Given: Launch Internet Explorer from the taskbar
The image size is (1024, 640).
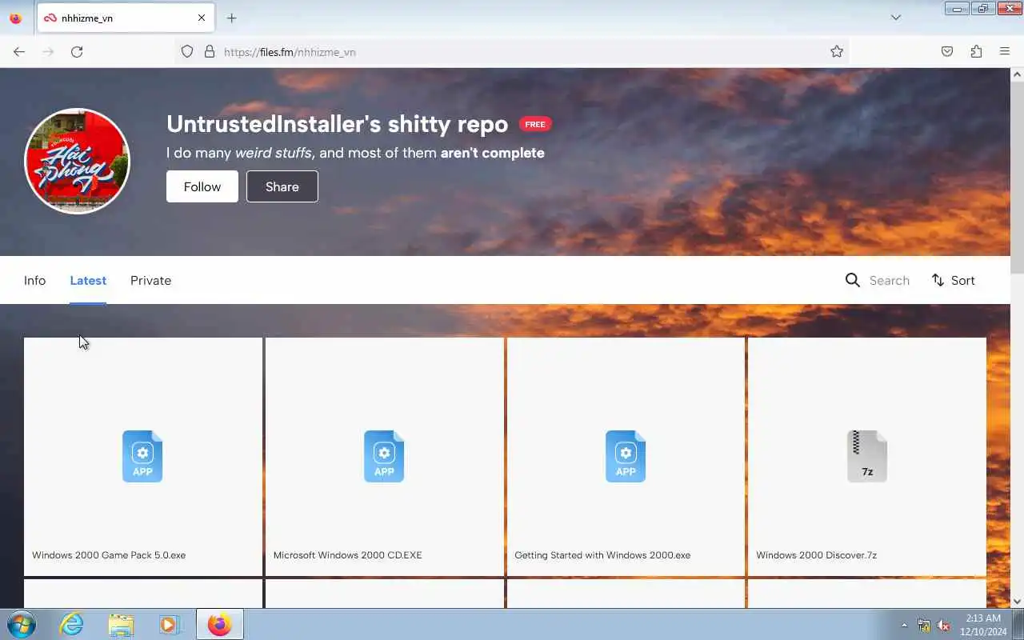Looking at the screenshot, I should (72, 624).
